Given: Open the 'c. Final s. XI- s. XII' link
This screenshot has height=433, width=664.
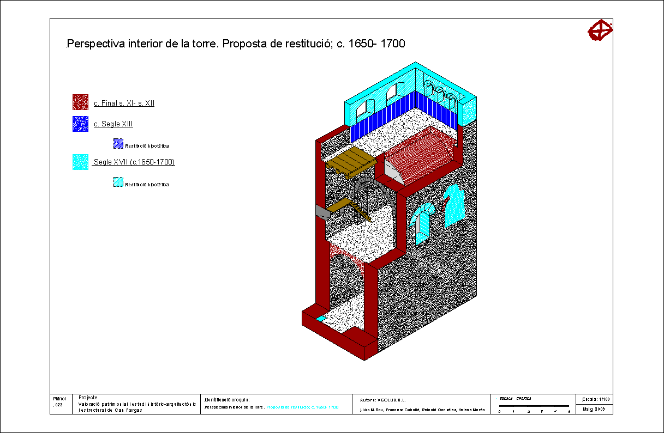Looking at the screenshot, I should (124, 103).
